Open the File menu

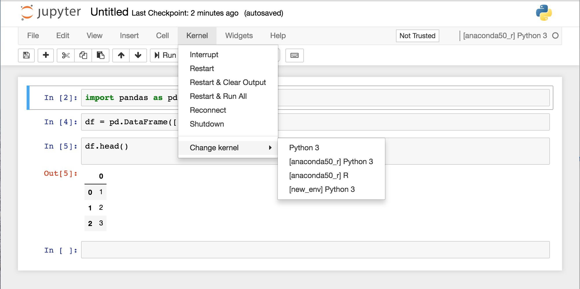point(33,36)
